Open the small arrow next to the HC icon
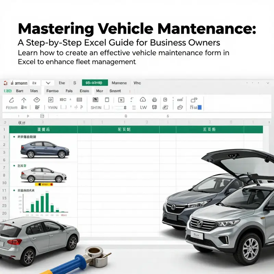The width and height of the screenshot is (274, 274). pyautogui.click(x=70, y=99)
